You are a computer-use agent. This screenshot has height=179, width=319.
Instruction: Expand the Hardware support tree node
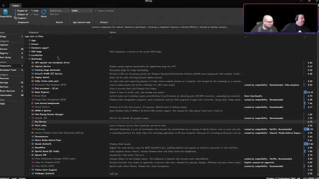(x=26, y=48)
